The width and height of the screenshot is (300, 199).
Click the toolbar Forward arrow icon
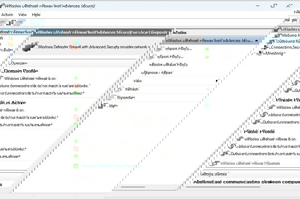[295, 20]
